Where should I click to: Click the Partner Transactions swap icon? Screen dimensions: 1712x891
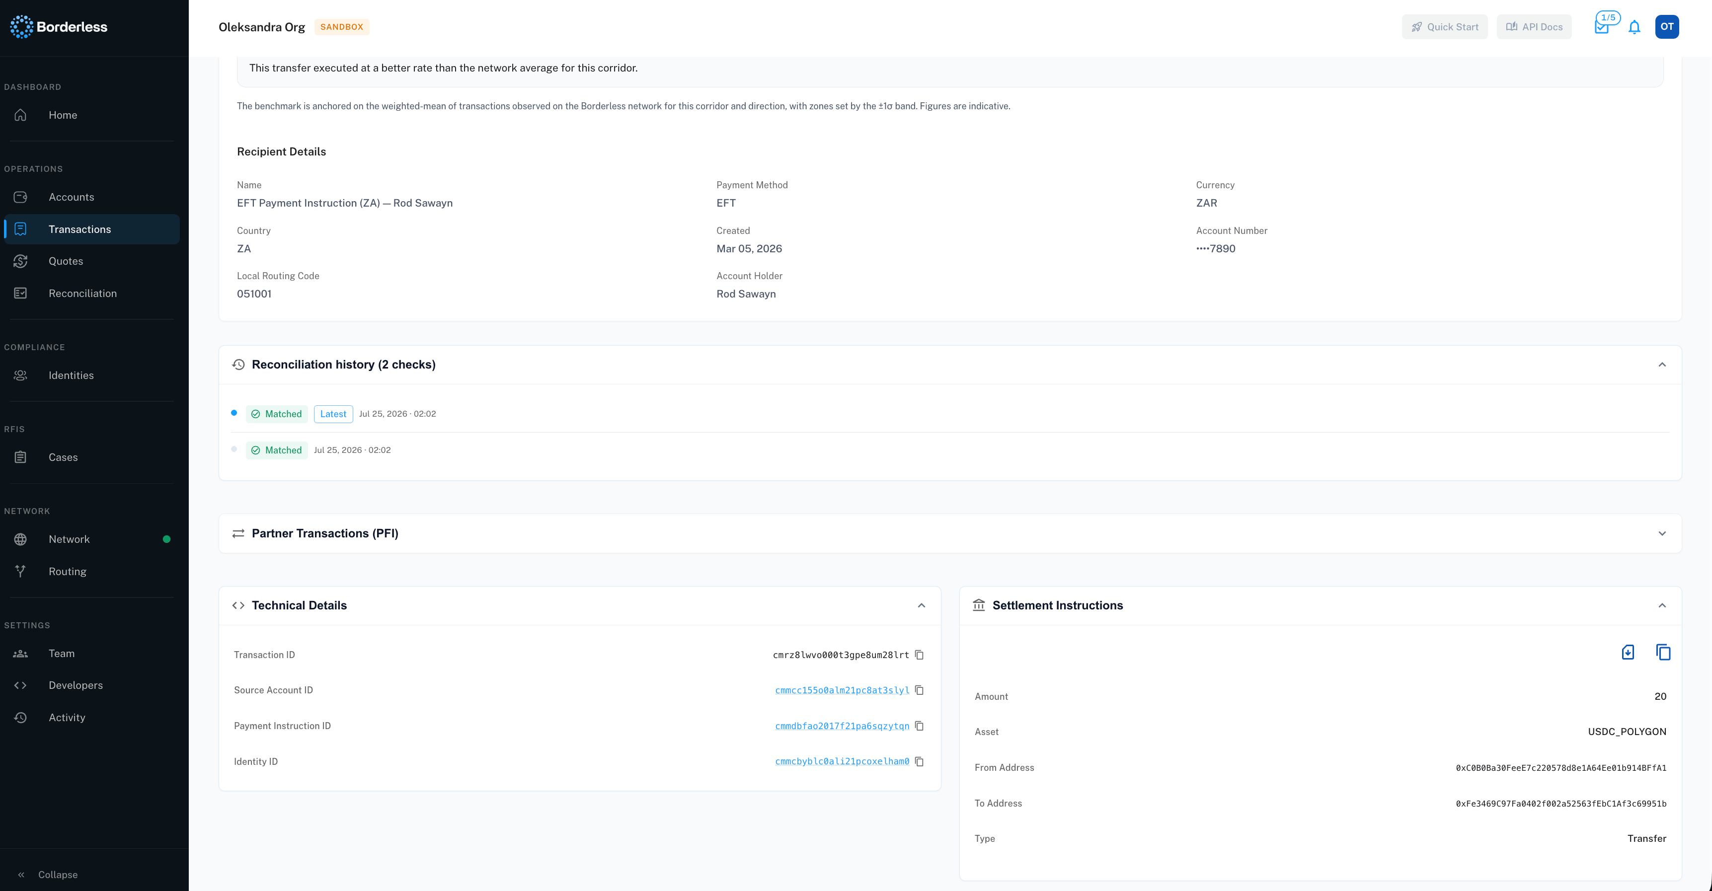point(238,533)
